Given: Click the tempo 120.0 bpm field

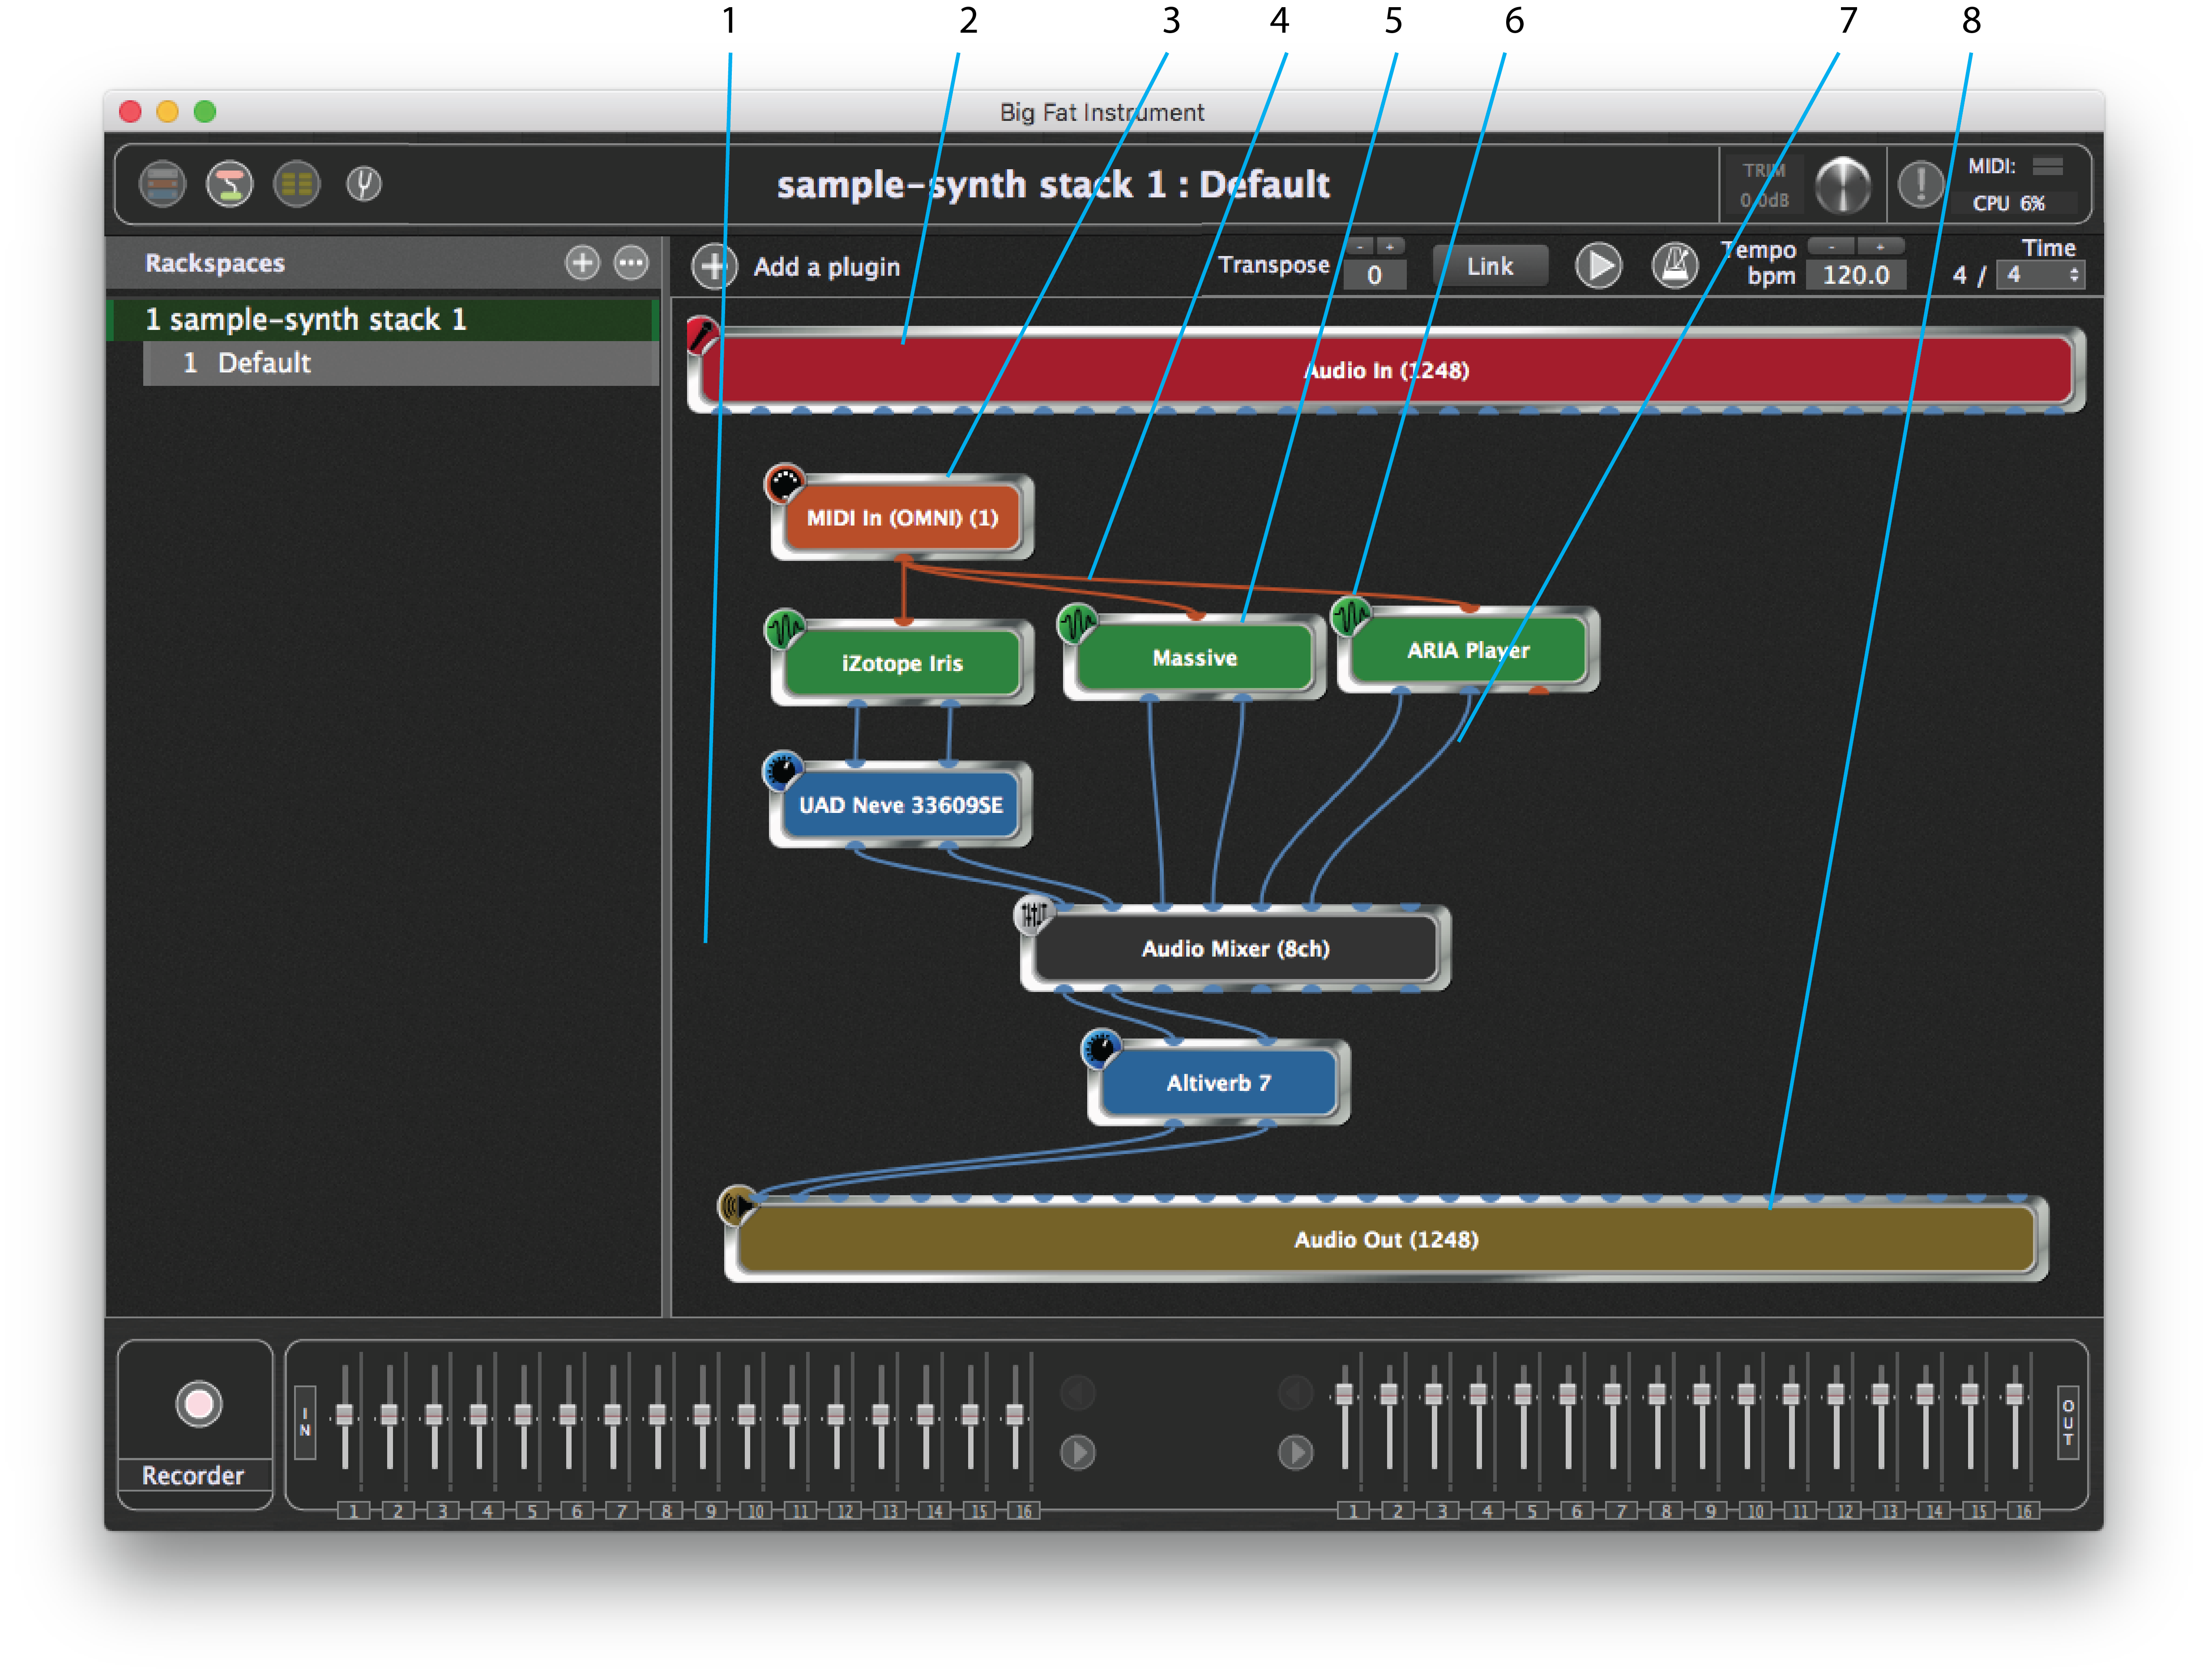Looking at the screenshot, I should click(x=1856, y=275).
